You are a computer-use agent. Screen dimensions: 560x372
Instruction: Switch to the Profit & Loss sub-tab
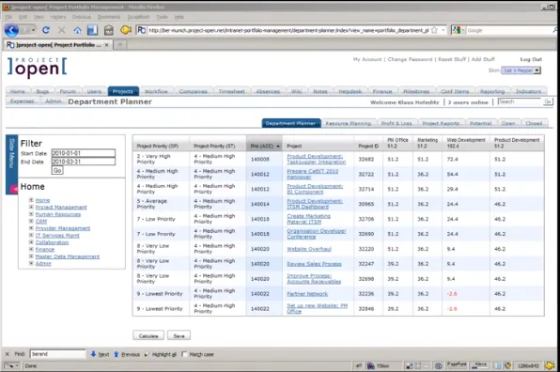(397, 123)
